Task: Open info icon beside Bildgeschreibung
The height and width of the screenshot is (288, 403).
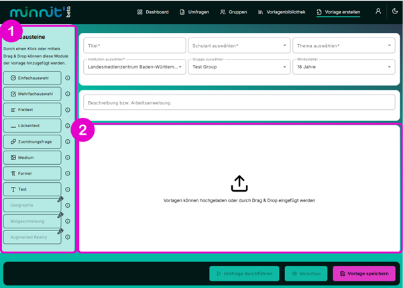Action: coord(68,221)
